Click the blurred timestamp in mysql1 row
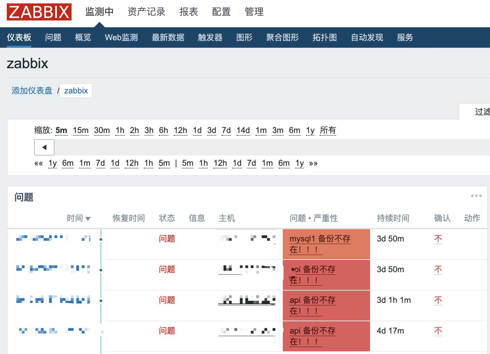This screenshot has height=354, width=490. 53,238
